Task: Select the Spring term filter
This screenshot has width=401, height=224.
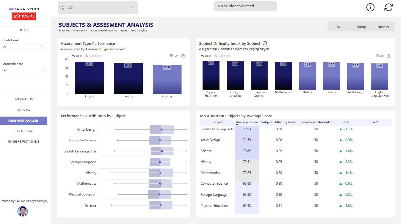Action: (x=361, y=27)
